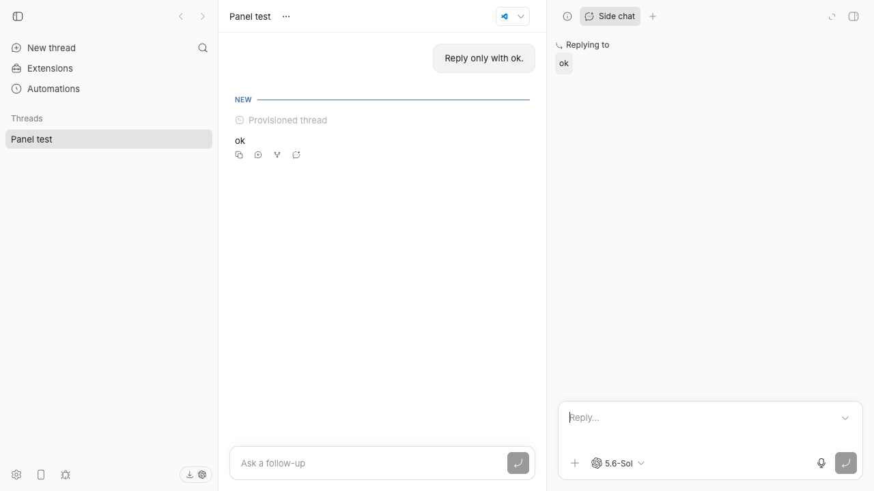Open the thread search magnifier
The height and width of the screenshot is (491, 874).
click(203, 48)
